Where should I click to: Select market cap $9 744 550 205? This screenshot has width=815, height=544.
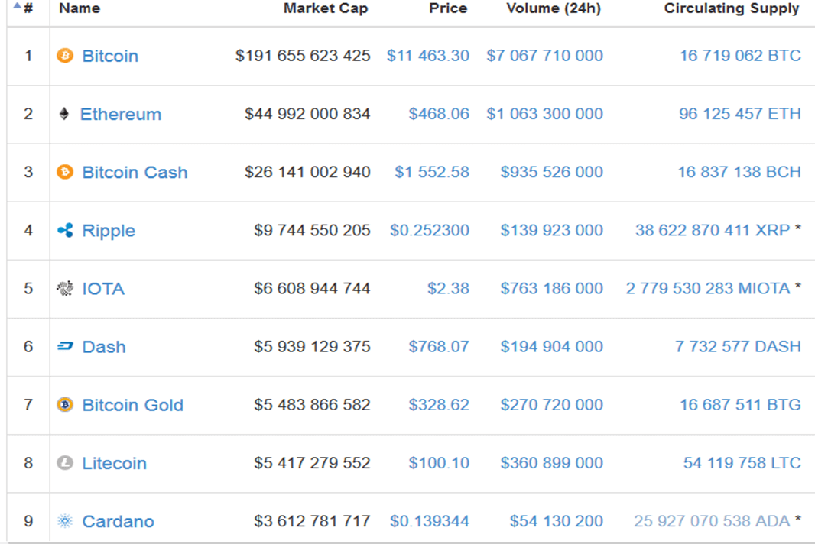[x=313, y=230]
